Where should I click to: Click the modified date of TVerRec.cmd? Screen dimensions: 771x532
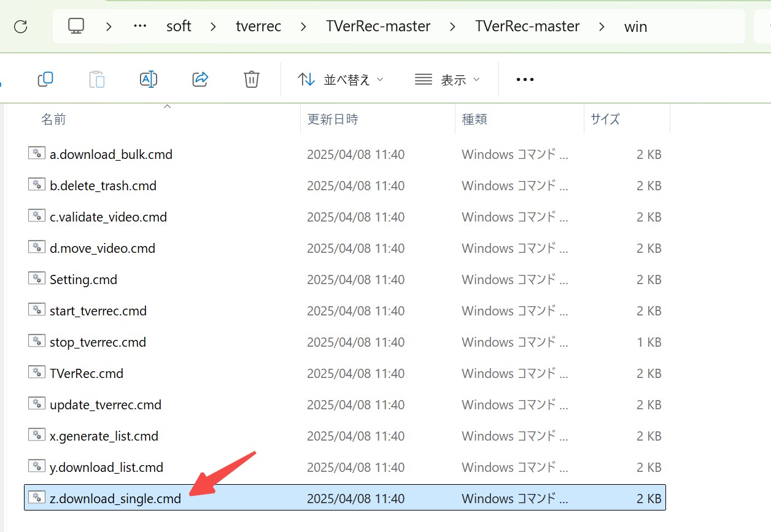click(355, 374)
